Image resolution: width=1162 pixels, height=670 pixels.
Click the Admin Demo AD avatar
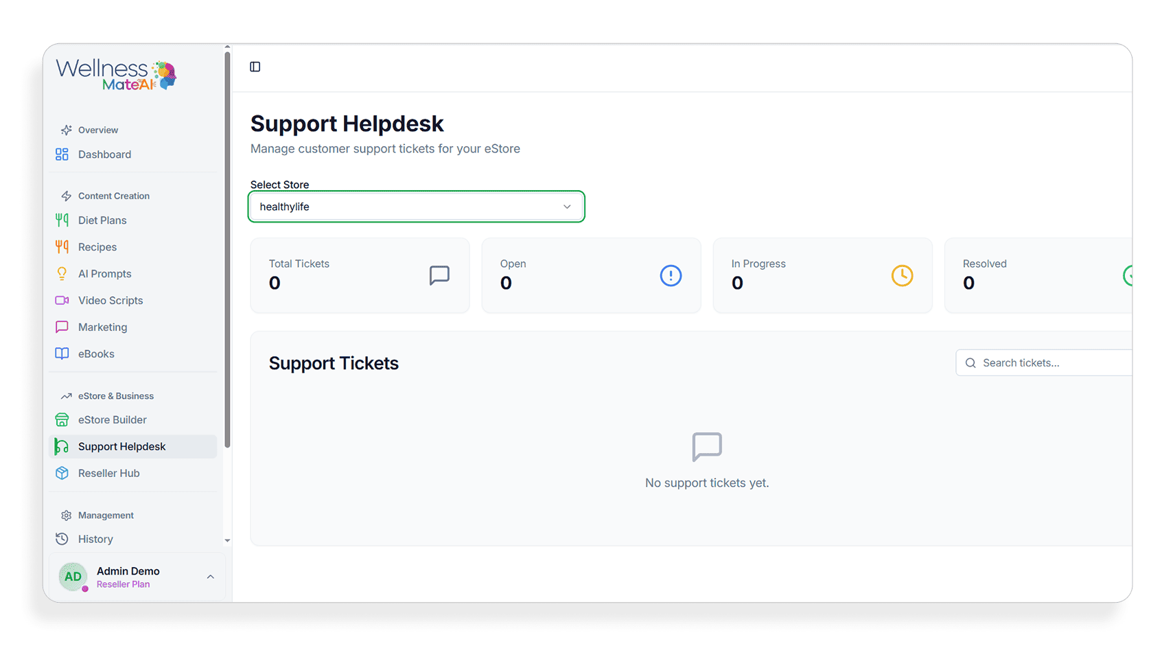(x=73, y=577)
